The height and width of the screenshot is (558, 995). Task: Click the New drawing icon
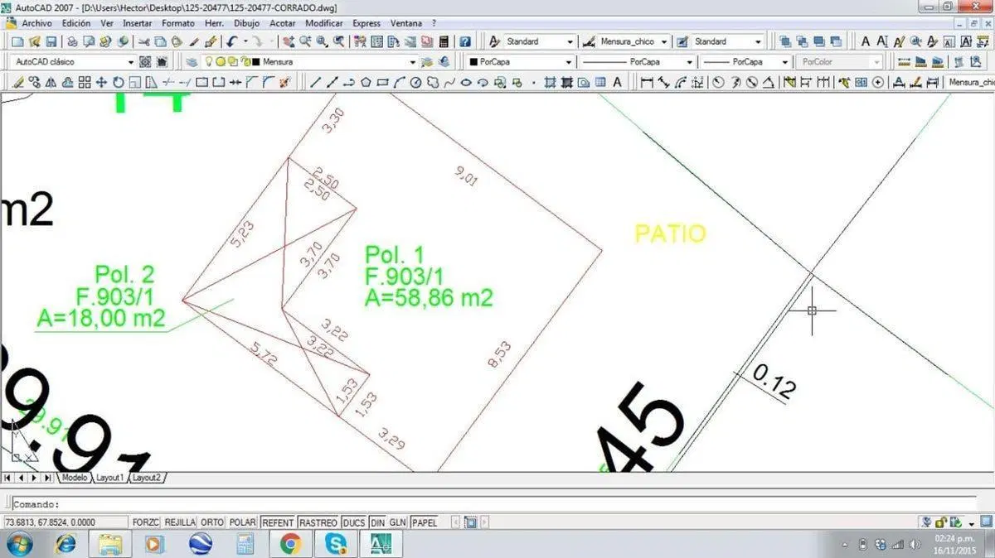17,41
